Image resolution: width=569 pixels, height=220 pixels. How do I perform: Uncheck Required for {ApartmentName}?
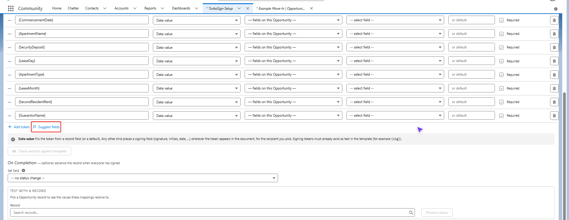point(501,34)
